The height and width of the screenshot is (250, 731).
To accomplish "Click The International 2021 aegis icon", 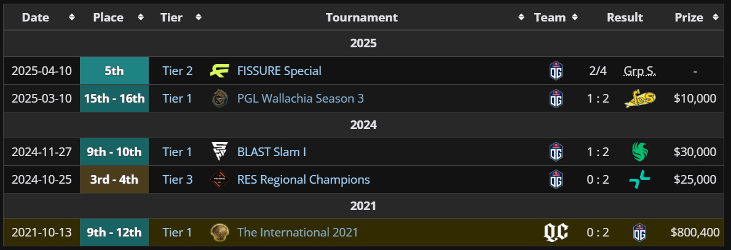I will coord(219,232).
